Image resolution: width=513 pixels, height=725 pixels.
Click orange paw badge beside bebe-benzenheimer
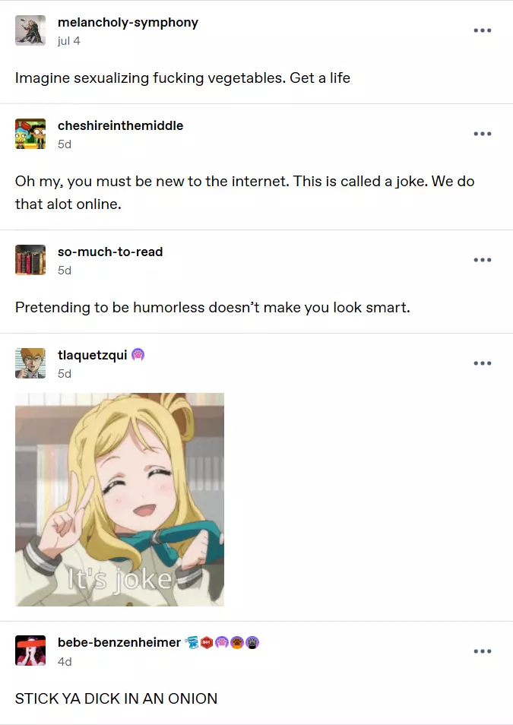[x=237, y=642]
